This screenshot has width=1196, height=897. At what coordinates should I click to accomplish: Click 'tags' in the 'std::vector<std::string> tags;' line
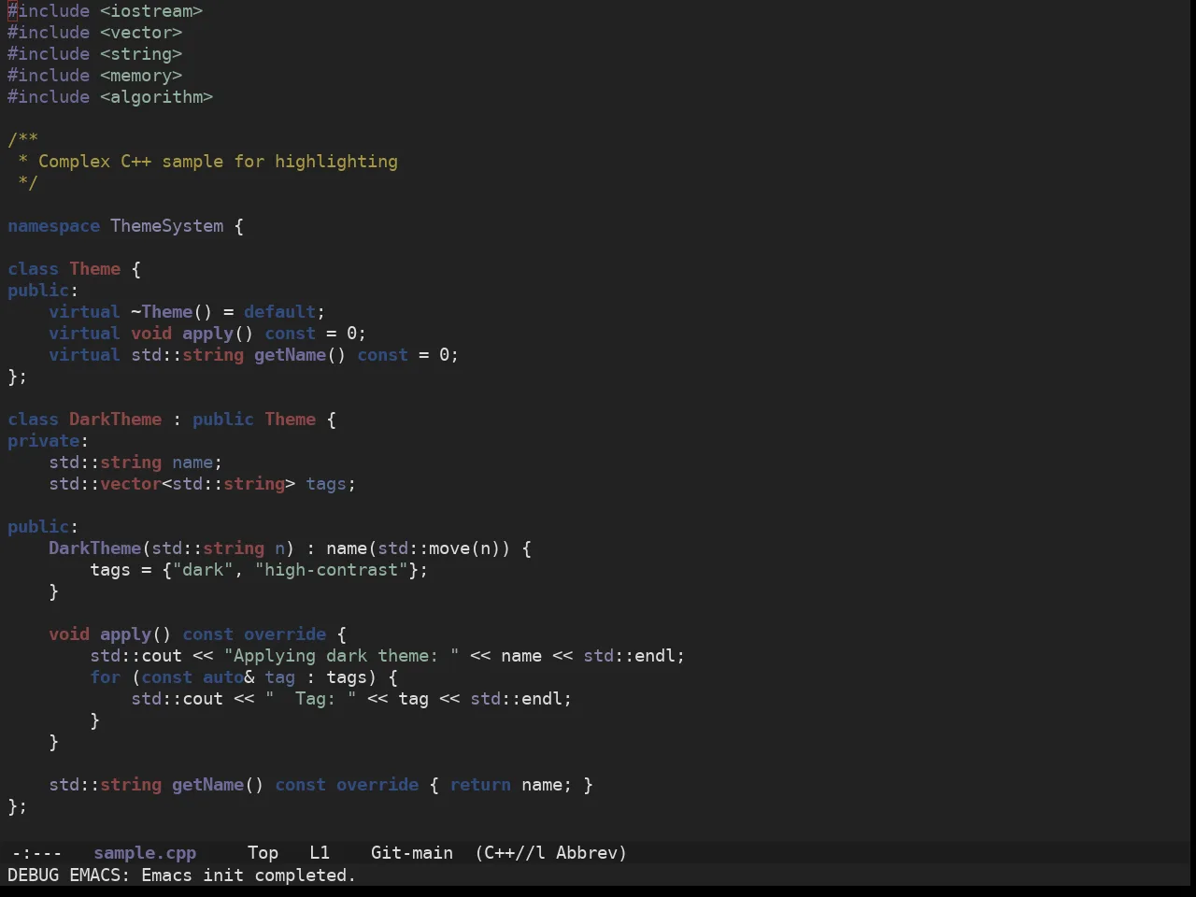pos(326,484)
